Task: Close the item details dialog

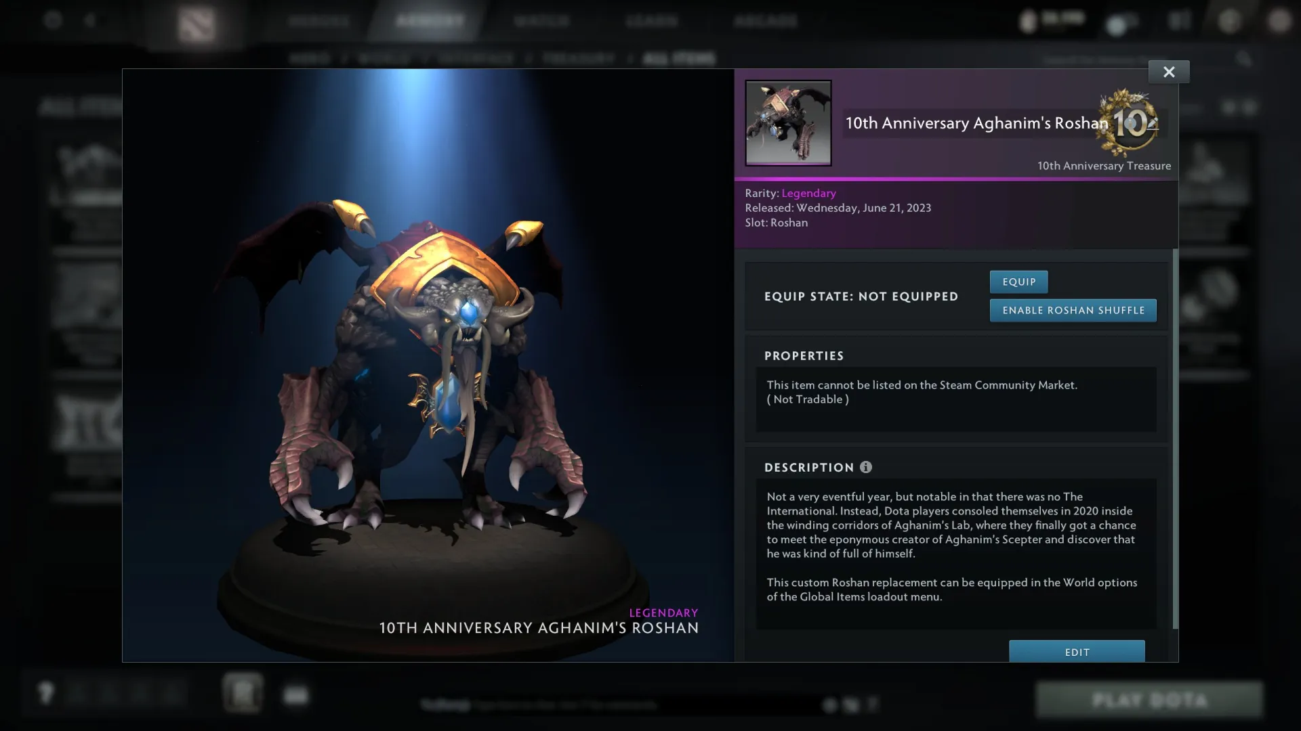Action: (1168, 72)
